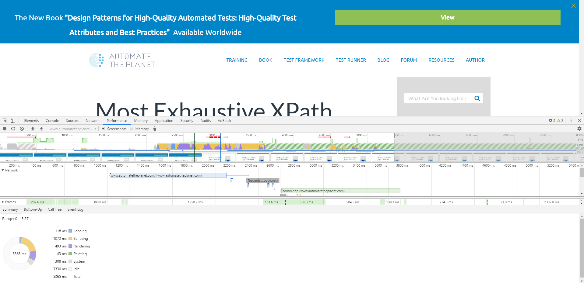
Task: Activate the inspect element picker icon
Action: [5, 121]
